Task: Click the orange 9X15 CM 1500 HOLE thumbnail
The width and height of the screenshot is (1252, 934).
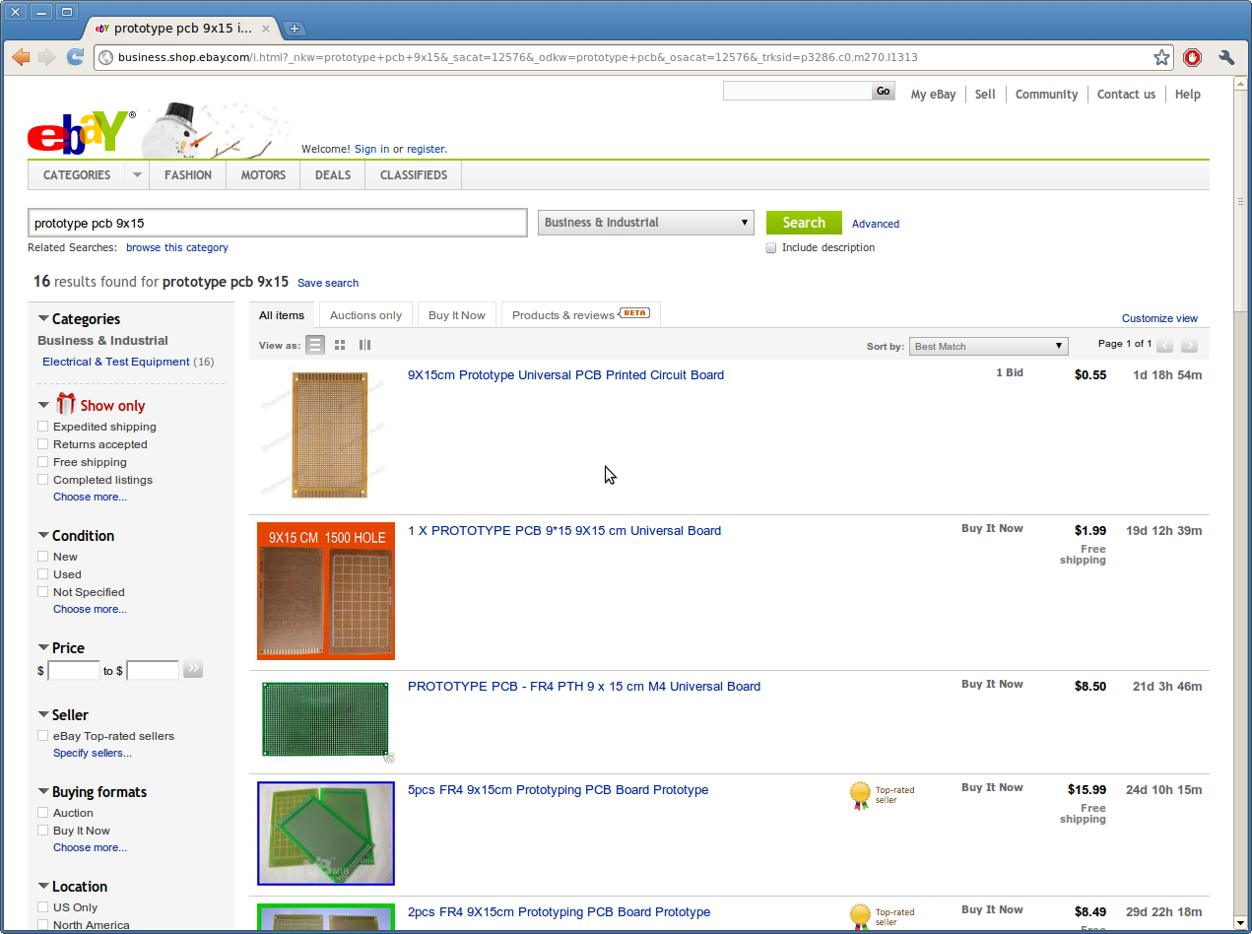Action: click(326, 591)
